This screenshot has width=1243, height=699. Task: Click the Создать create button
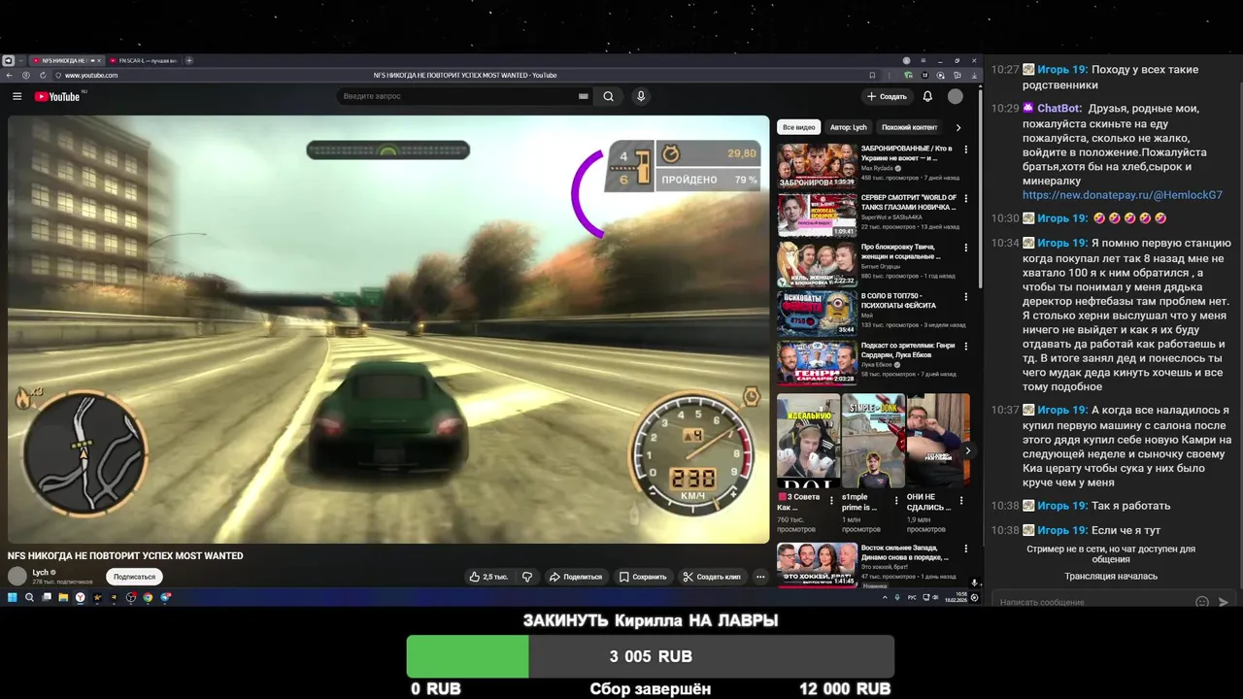pyautogui.click(x=887, y=96)
